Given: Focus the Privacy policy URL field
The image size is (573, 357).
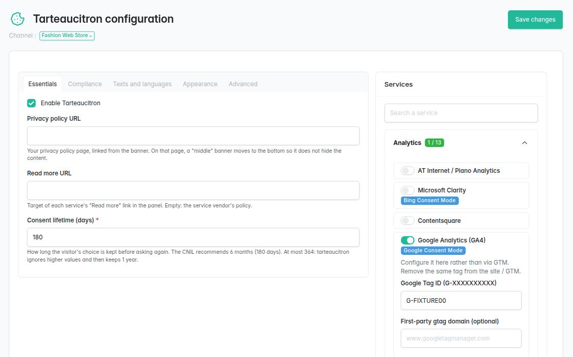Looking at the screenshot, I should 193,136.
